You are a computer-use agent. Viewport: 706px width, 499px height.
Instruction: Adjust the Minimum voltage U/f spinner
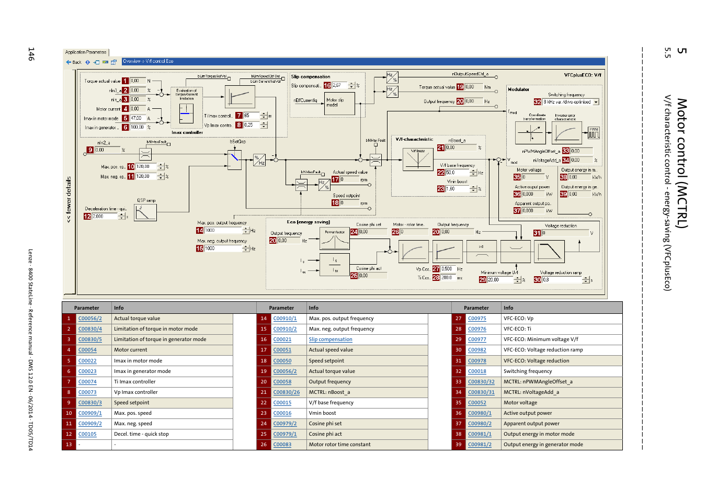pos(517,280)
